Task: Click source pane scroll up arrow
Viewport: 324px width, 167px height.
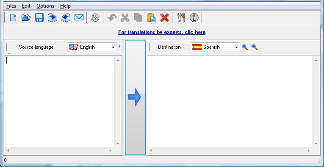Action: pos(118,60)
